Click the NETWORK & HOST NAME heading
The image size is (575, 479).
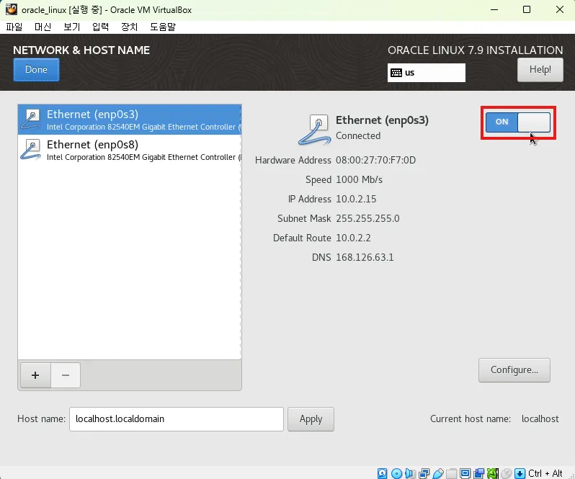click(81, 50)
